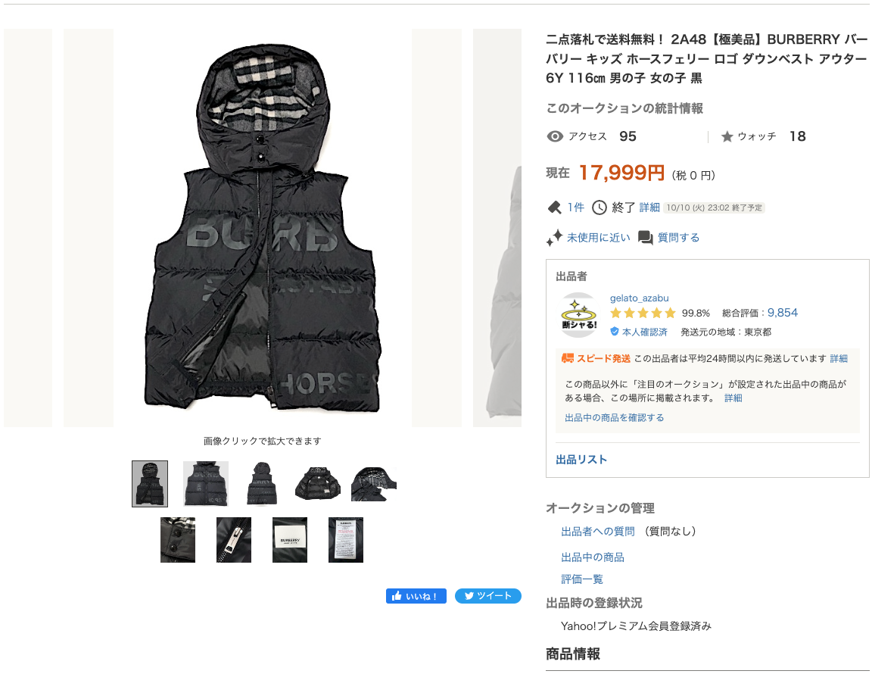872x674 pixels.
Task: Click the sparkle condition icon
Action: [x=554, y=238]
